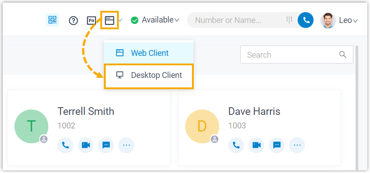370x173 pixels.
Task: Click the Fn function key icon
Action: 91,21
